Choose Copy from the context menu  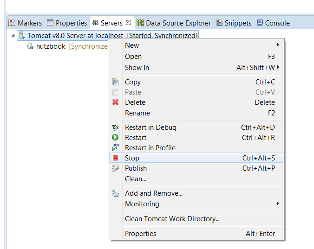click(x=196, y=82)
